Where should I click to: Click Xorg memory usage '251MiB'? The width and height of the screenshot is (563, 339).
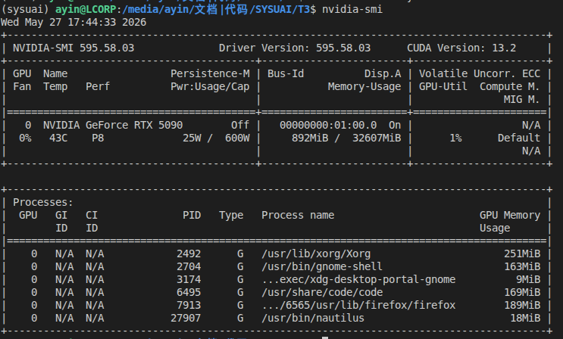(x=522, y=254)
